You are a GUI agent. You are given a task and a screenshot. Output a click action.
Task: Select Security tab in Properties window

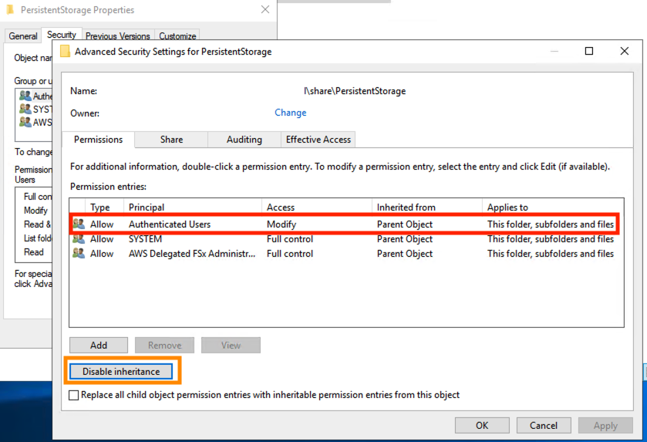pos(62,35)
